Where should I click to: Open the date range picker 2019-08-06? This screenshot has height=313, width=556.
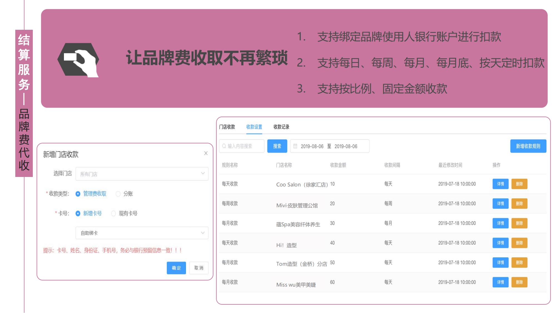pyautogui.click(x=330, y=146)
